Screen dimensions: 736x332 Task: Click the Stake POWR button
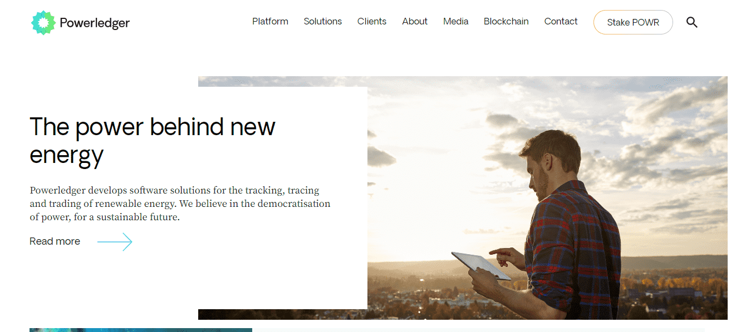coord(633,22)
